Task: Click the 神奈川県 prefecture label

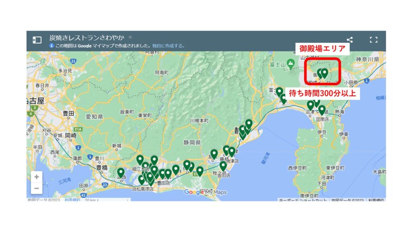Action: [x=367, y=60]
